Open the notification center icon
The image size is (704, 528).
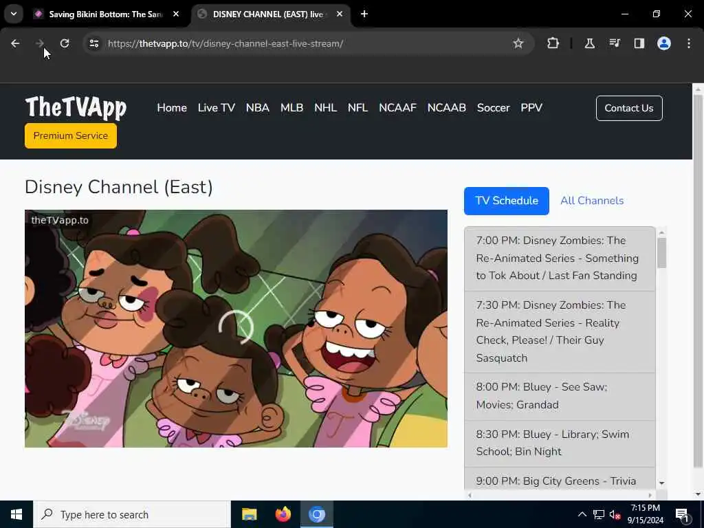pos(683,515)
